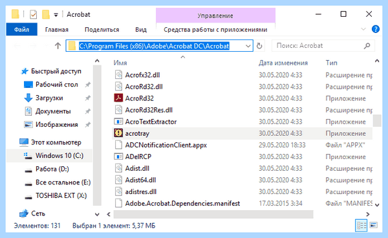
Task: Select the AcroTextExtractor application icon
Action: pos(118,122)
